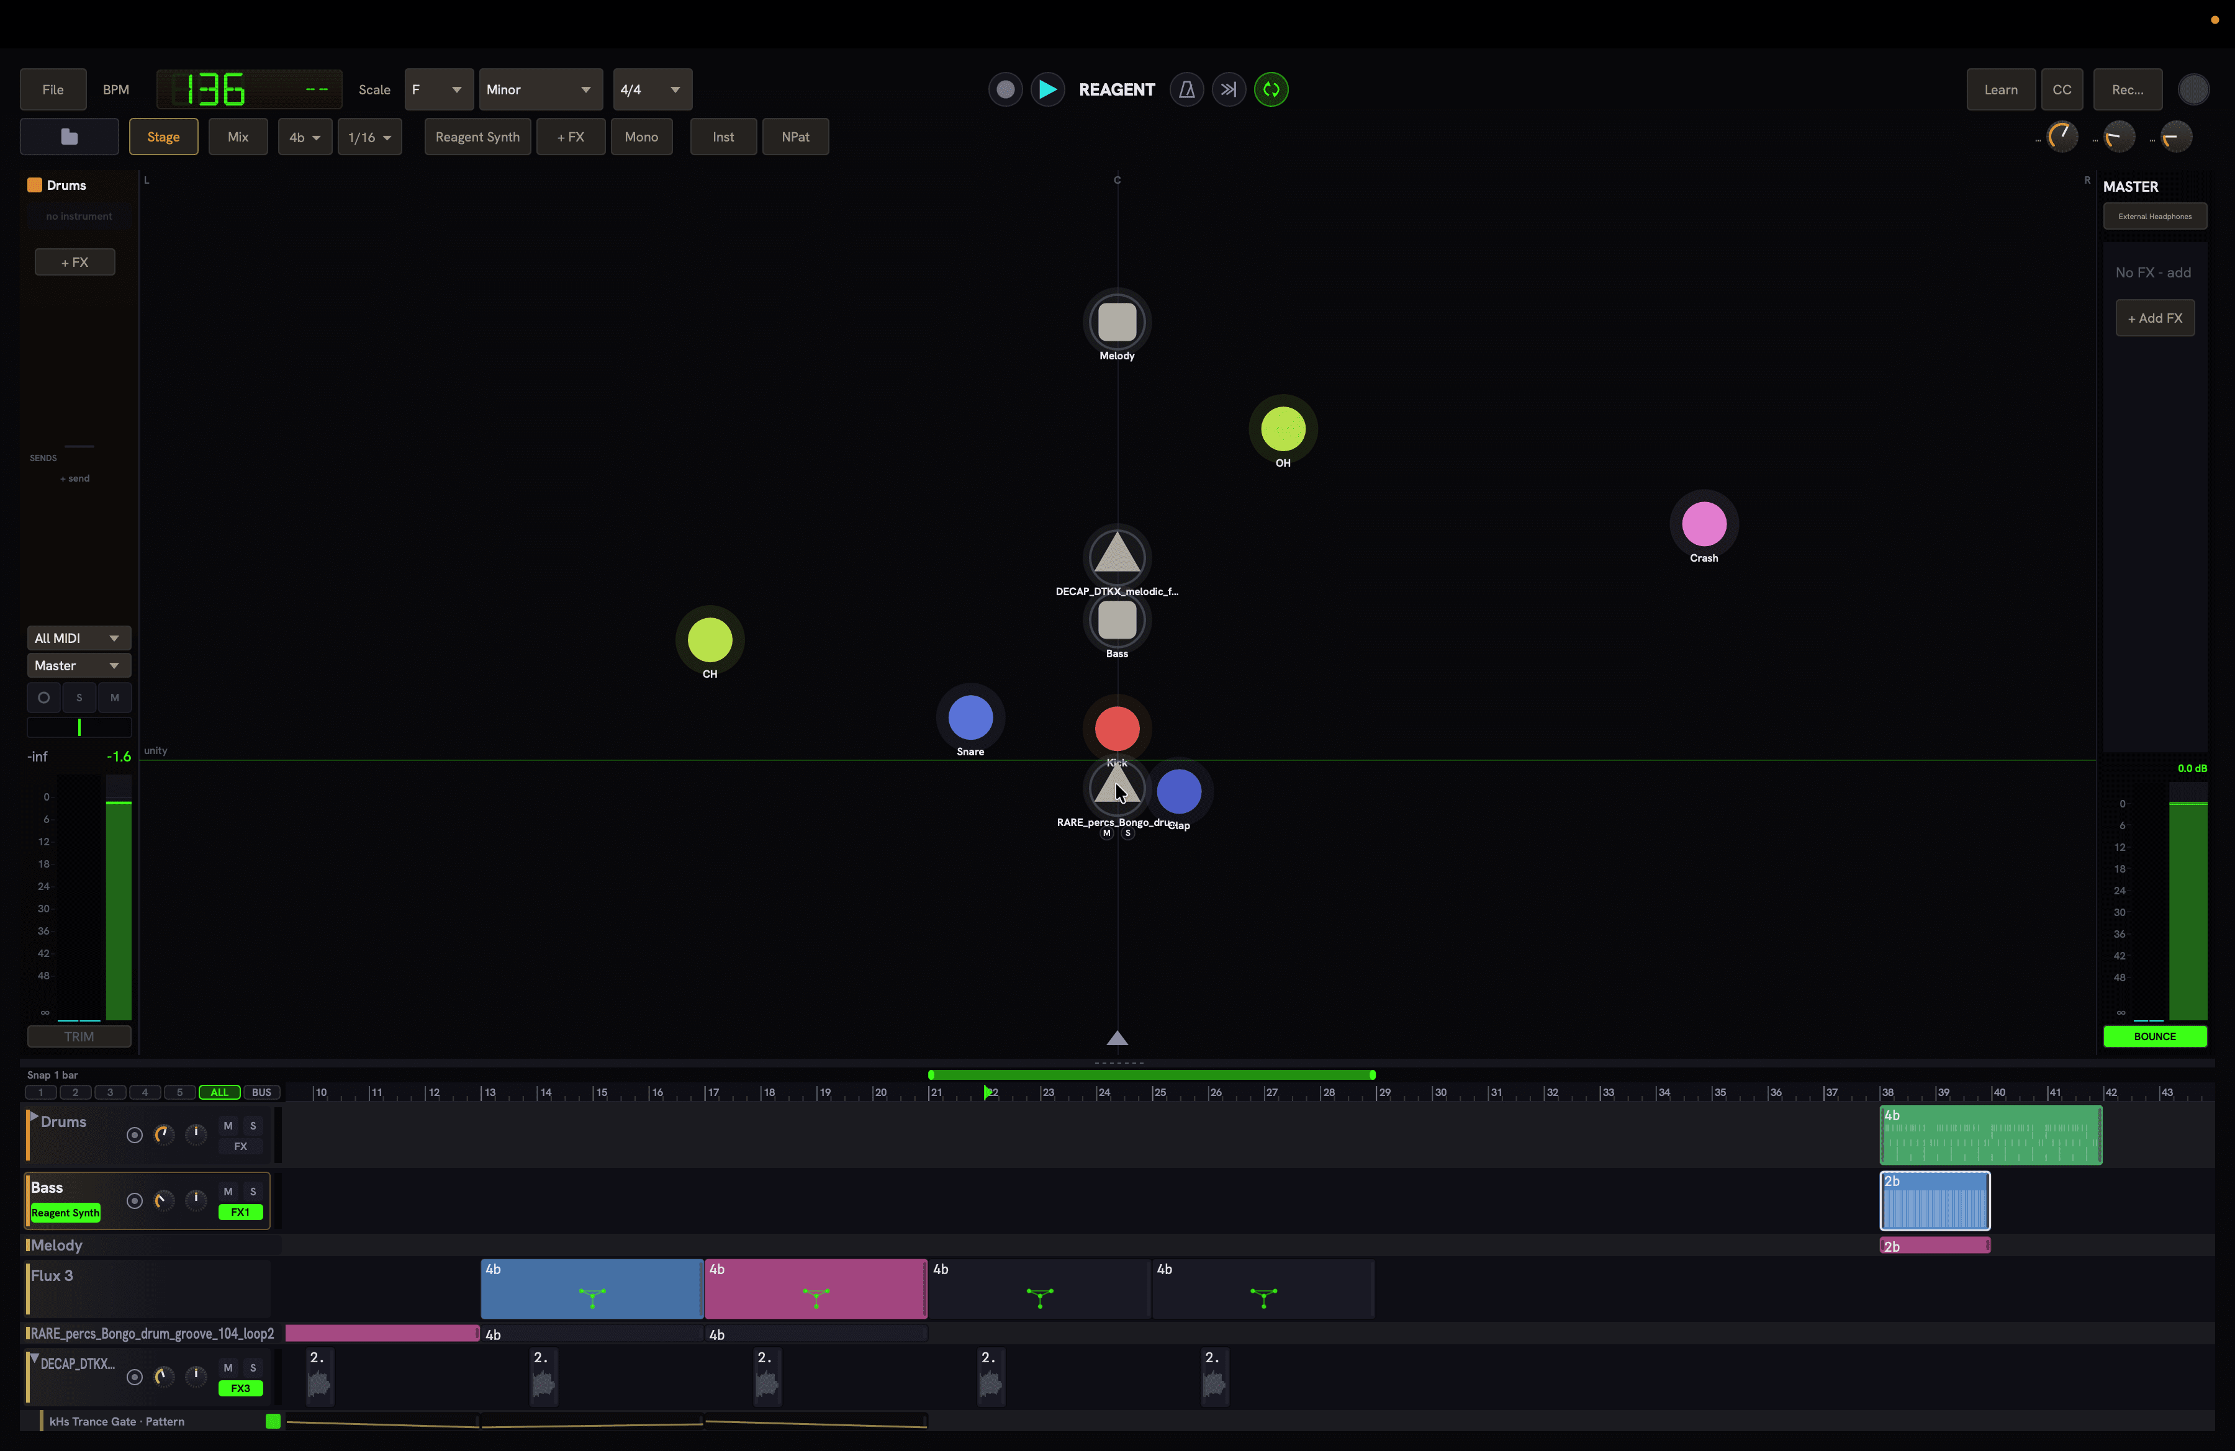
Task: Open the All MIDI input dropdown
Action: tap(79, 638)
